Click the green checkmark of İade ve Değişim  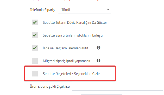coord(35,48)
